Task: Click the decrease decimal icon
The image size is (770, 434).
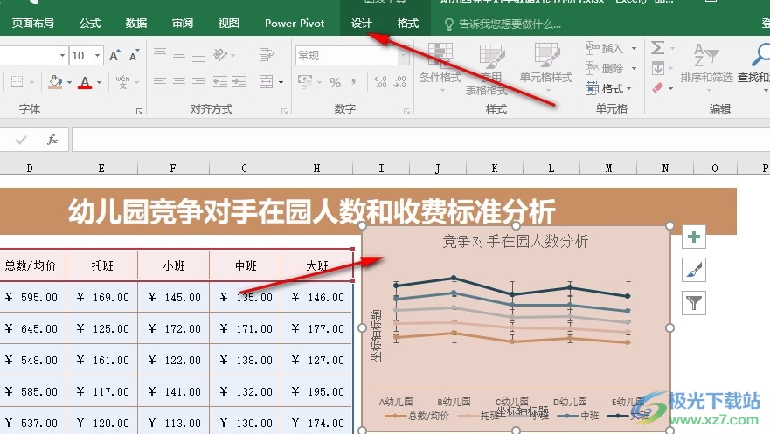Action: click(x=400, y=82)
